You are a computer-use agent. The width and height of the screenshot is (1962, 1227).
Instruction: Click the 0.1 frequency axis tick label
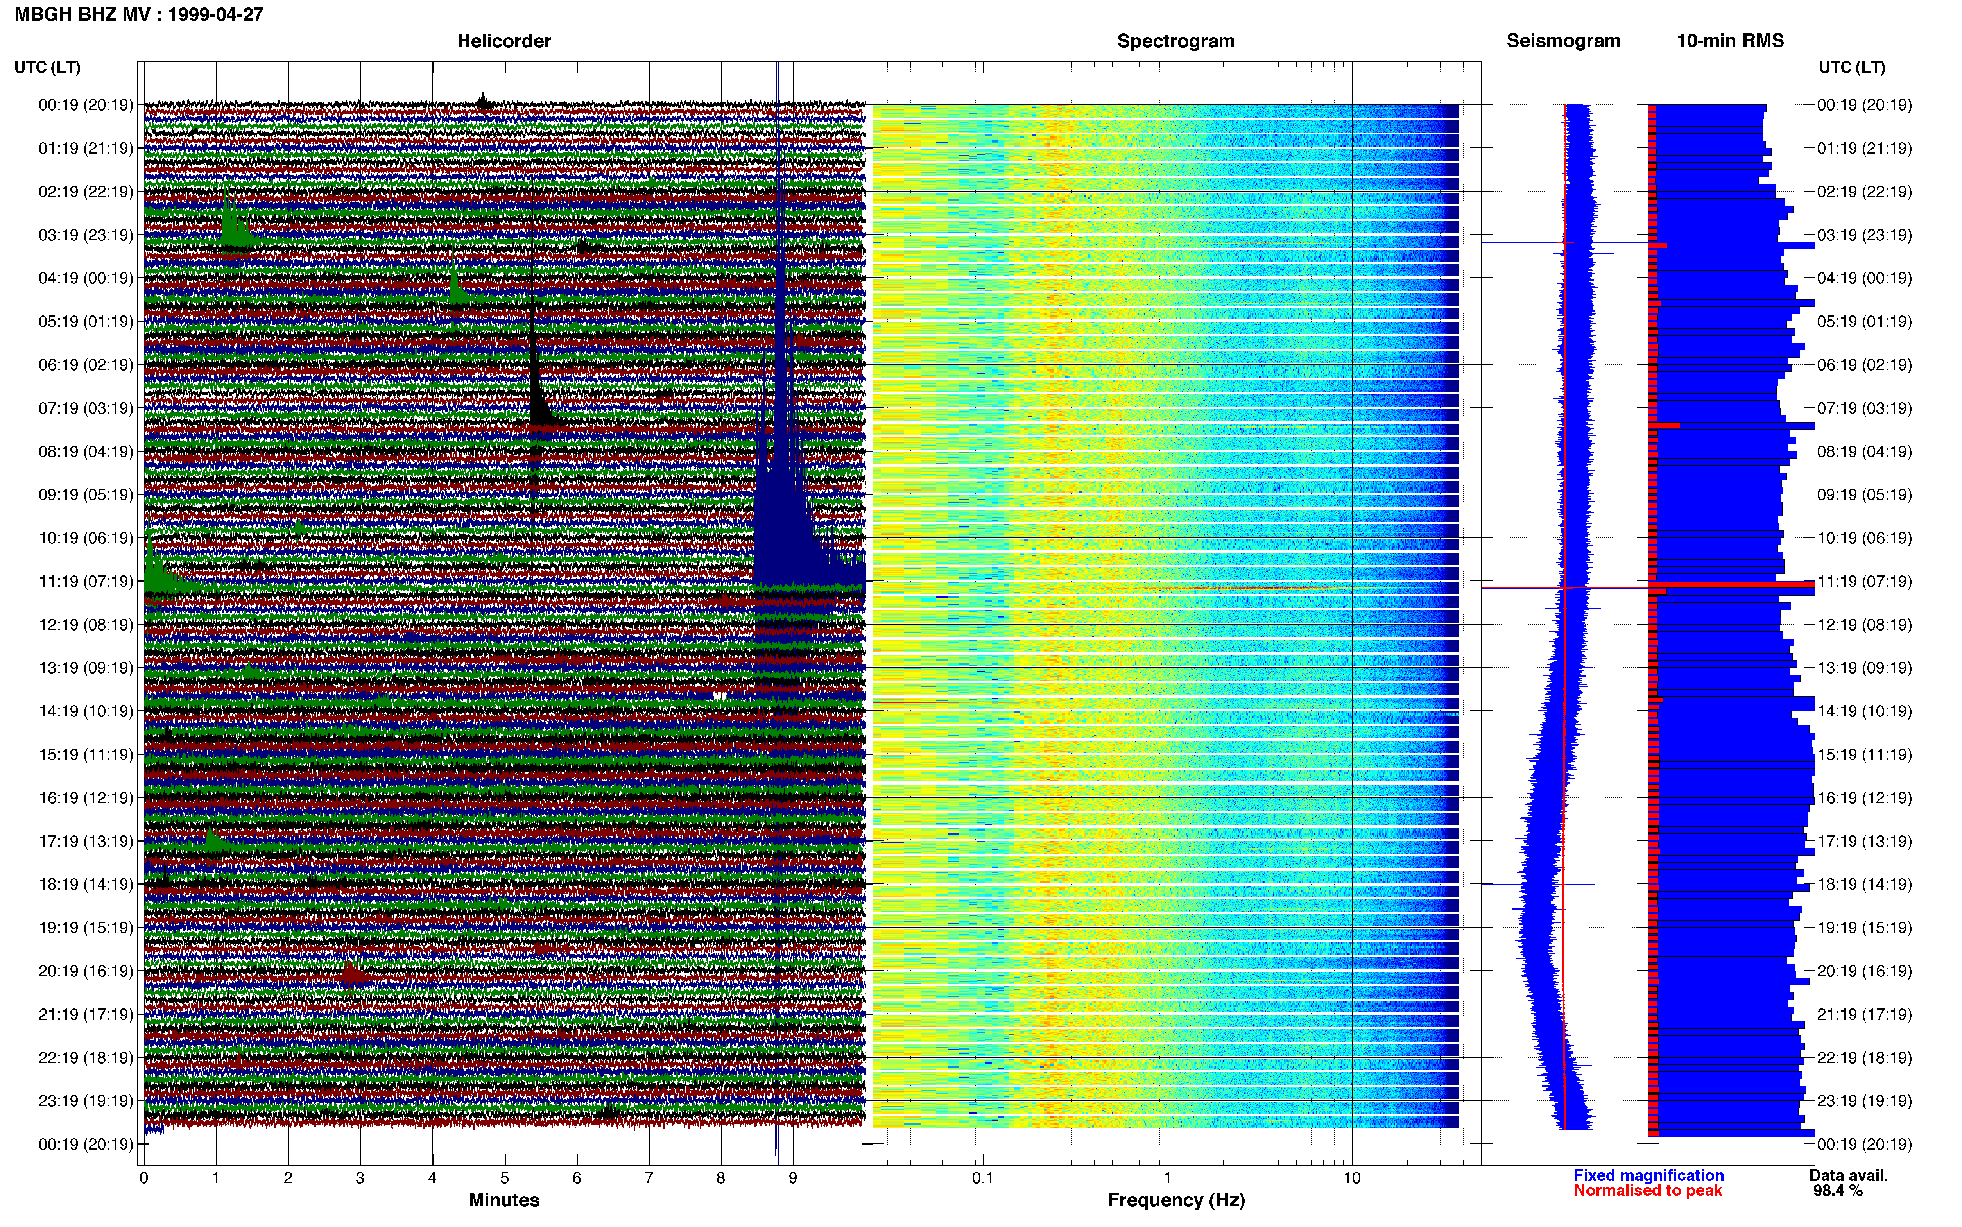click(x=983, y=1178)
